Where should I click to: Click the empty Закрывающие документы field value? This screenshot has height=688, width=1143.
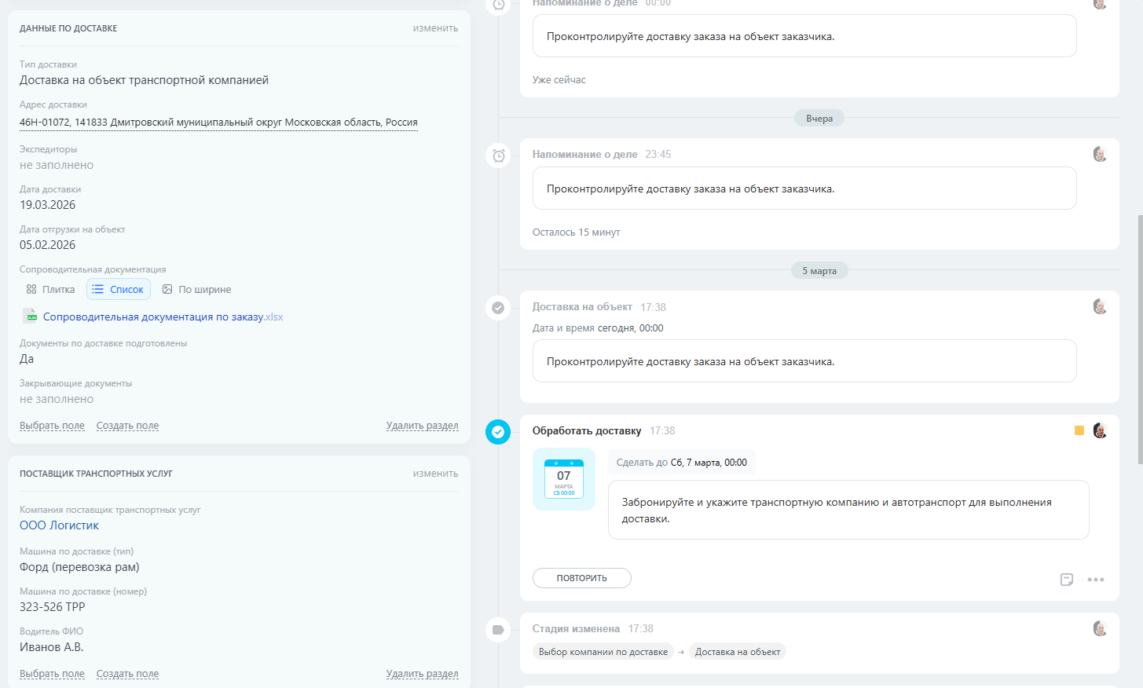57,399
